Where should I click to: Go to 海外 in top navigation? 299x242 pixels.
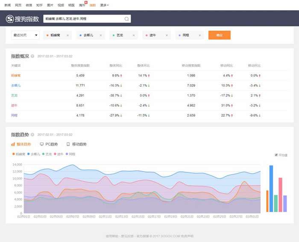82,6
